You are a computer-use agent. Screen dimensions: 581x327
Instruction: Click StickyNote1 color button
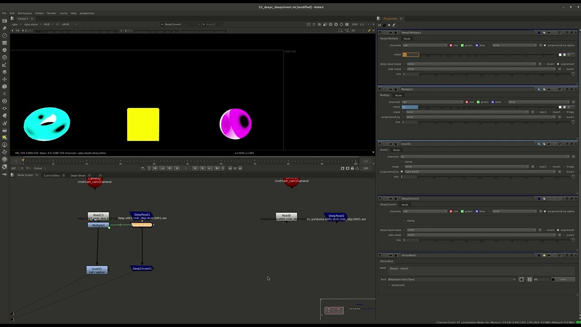[563, 279]
